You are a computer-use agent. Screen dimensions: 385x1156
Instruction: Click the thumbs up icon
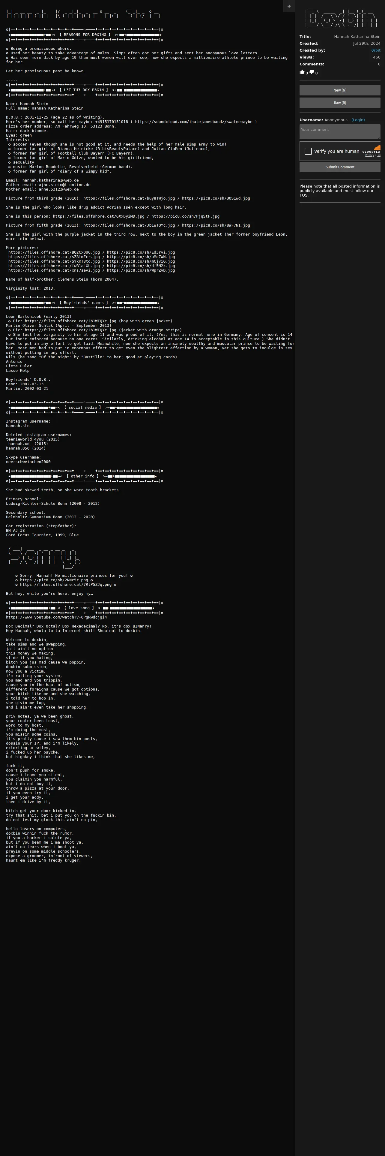[x=302, y=72]
